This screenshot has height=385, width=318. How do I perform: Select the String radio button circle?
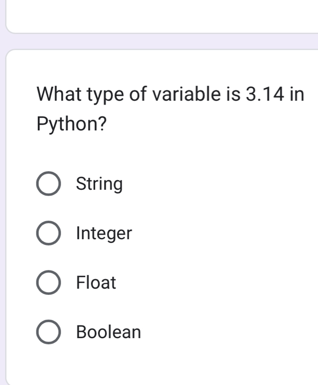coord(49,184)
